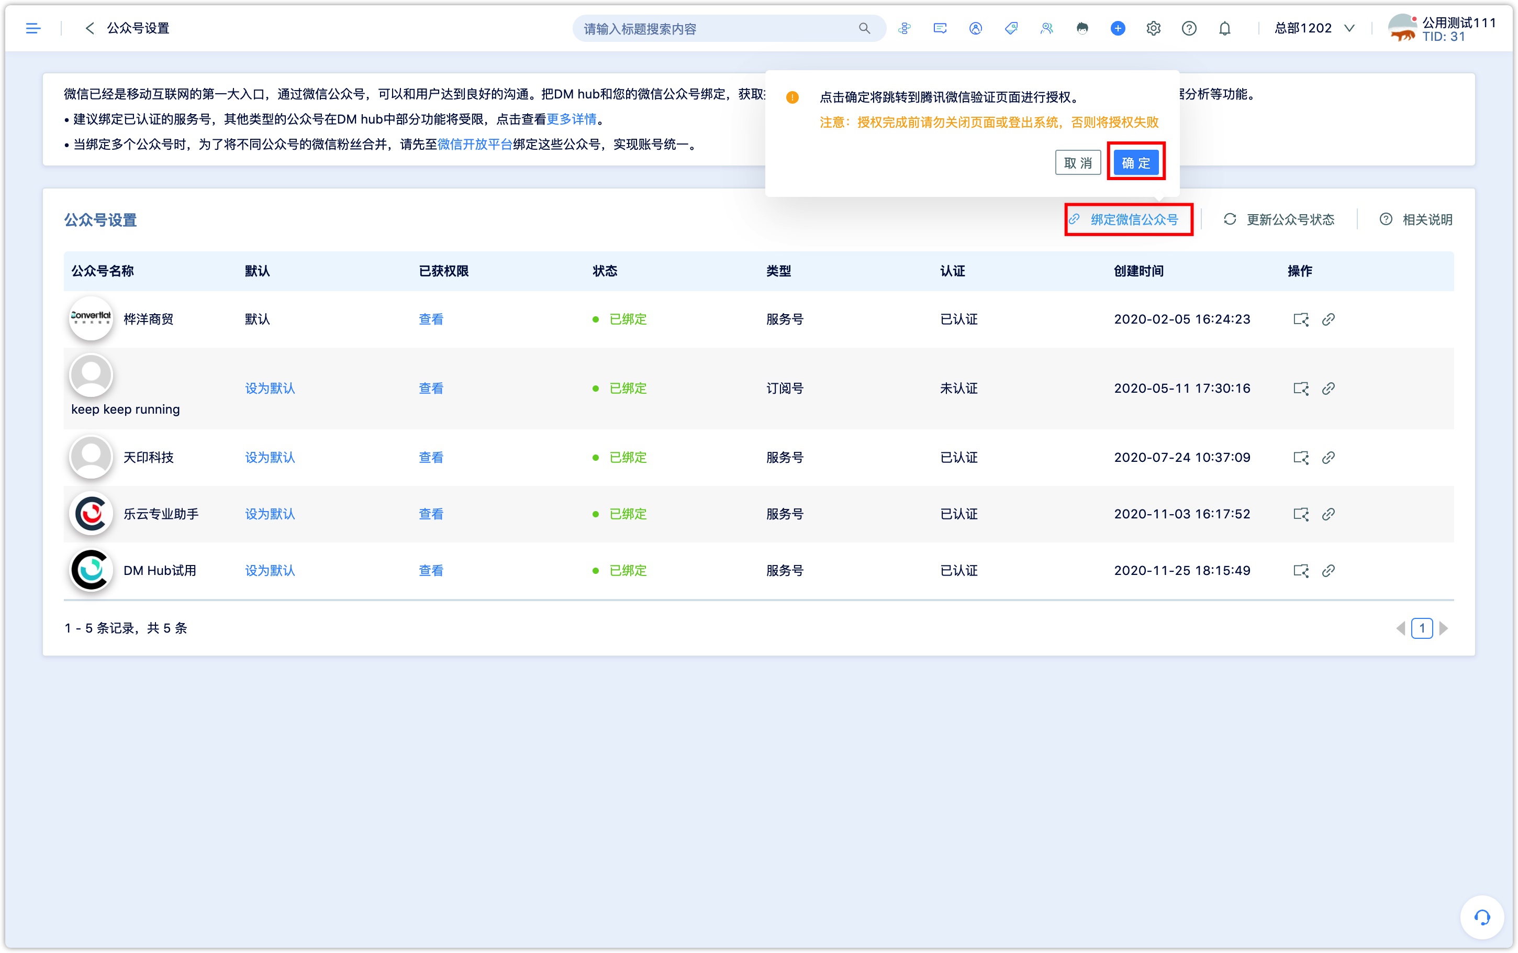Expand the 总部1202 organization dropdown

[1314, 28]
